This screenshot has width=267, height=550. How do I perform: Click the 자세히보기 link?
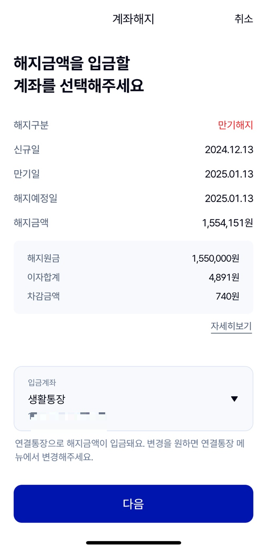[232, 326]
